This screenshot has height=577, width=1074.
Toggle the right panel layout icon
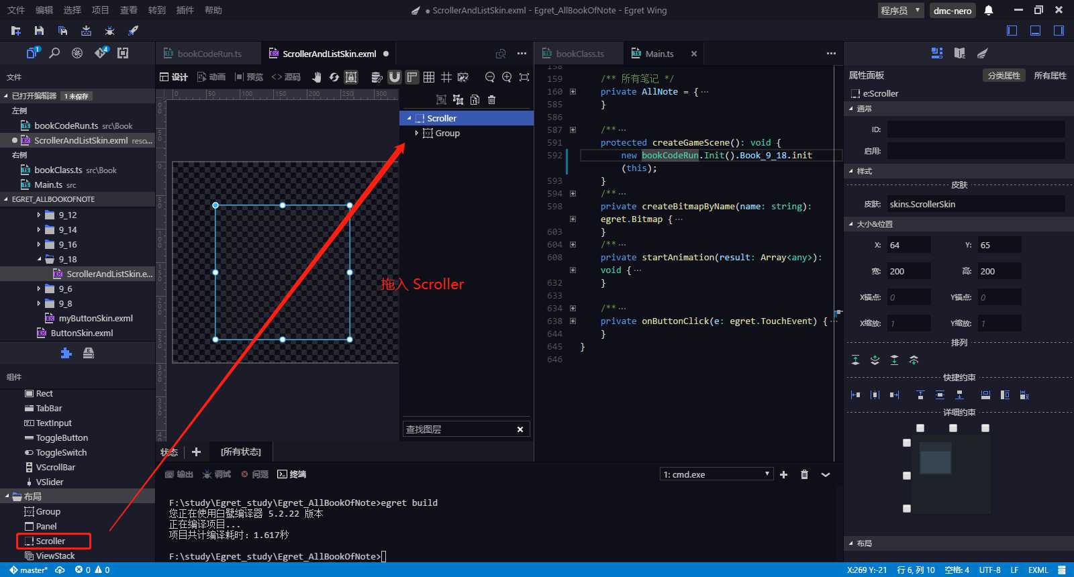tap(1059, 31)
